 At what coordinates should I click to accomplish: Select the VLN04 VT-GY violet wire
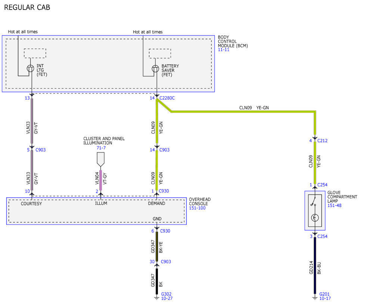101,180
